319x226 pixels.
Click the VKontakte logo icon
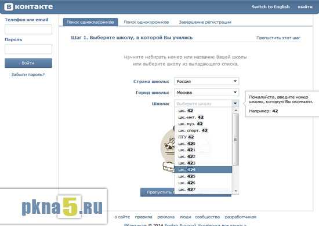tap(9, 6)
